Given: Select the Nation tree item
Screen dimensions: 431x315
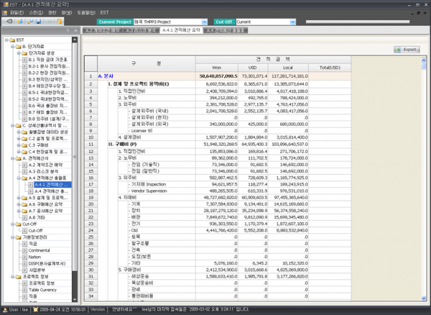Looking at the screenshot, I should [x=36, y=256].
